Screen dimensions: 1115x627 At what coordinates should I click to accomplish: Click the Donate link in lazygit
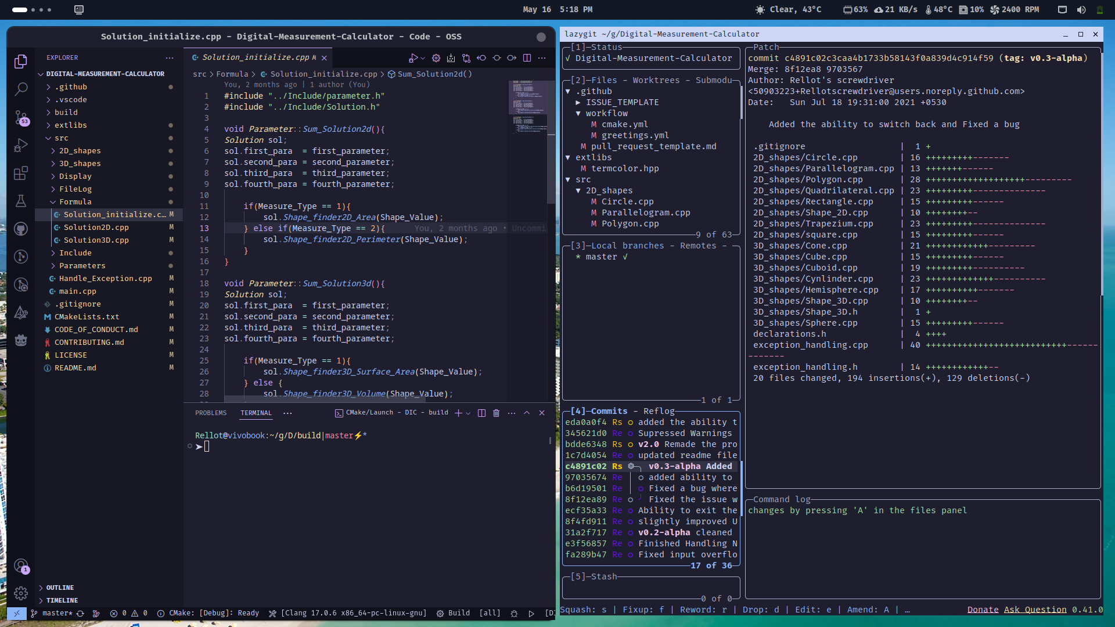[983, 610]
